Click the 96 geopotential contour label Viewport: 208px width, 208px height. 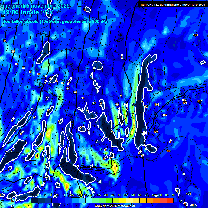pos(83,98)
